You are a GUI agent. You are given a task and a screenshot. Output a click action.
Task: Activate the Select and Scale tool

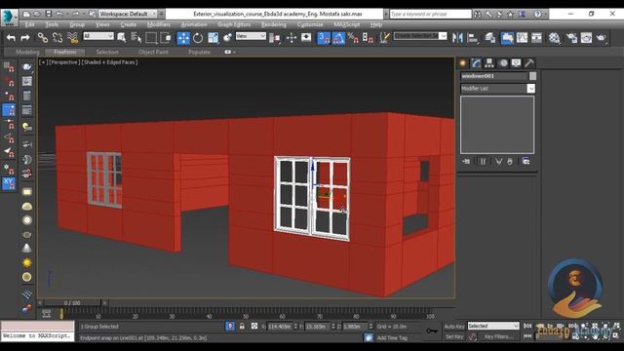[x=213, y=38]
